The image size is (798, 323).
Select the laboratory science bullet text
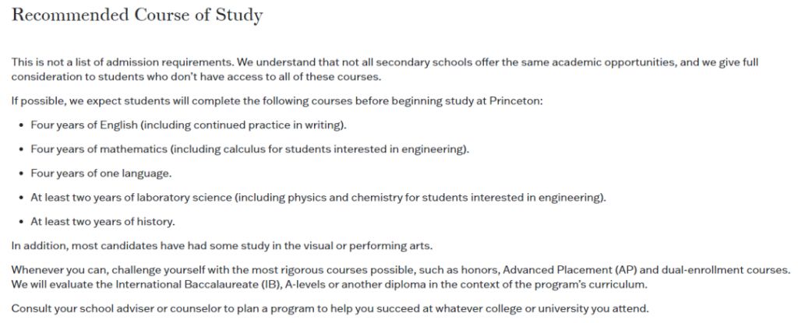[318, 198]
